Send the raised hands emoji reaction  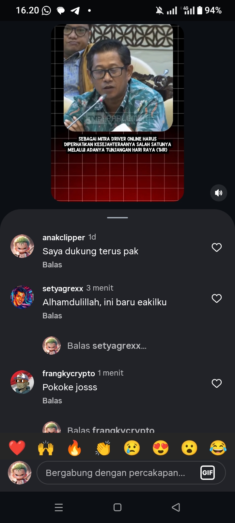point(46,448)
